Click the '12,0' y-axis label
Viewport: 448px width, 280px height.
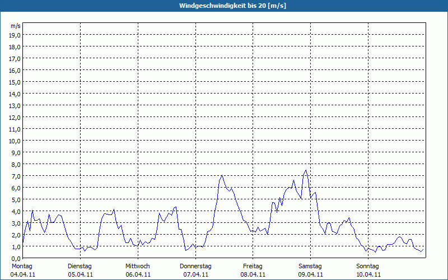click(x=15, y=118)
